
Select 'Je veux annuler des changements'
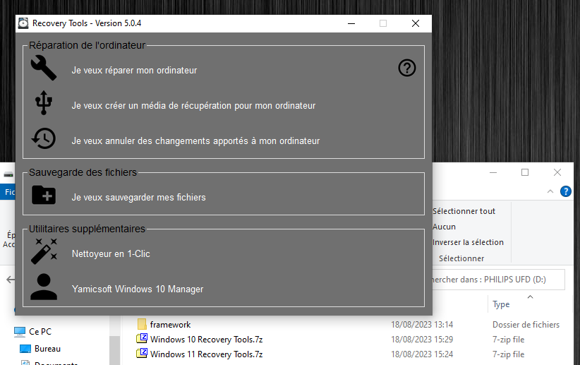pos(195,141)
